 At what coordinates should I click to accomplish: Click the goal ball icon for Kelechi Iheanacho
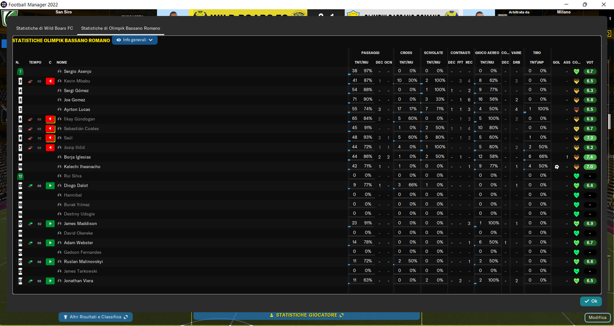coord(556,167)
